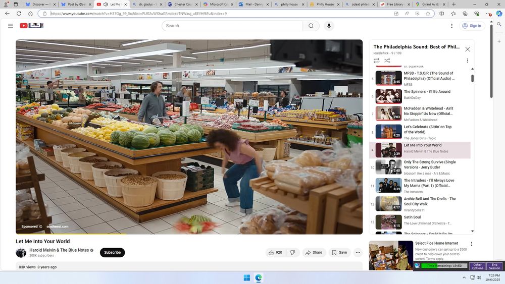Click End Session button
Image resolution: width=505 pixels, height=284 pixels.
(x=494, y=266)
